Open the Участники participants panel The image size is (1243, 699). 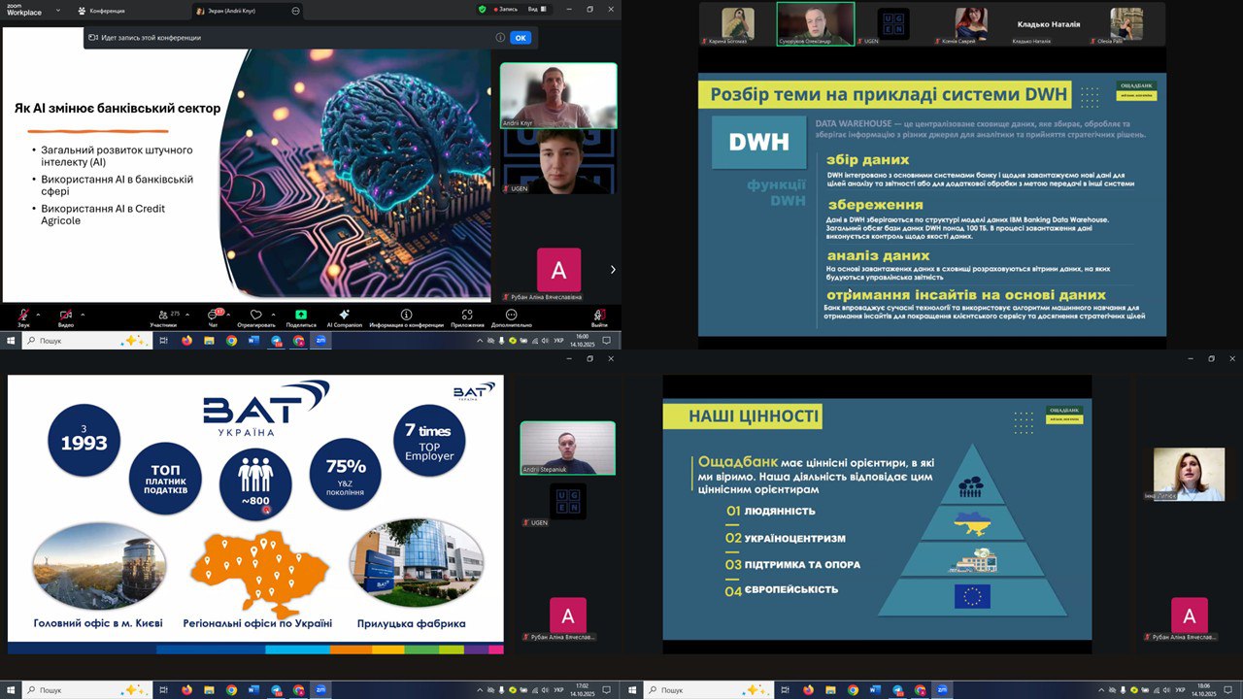click(x=162, y=316)
